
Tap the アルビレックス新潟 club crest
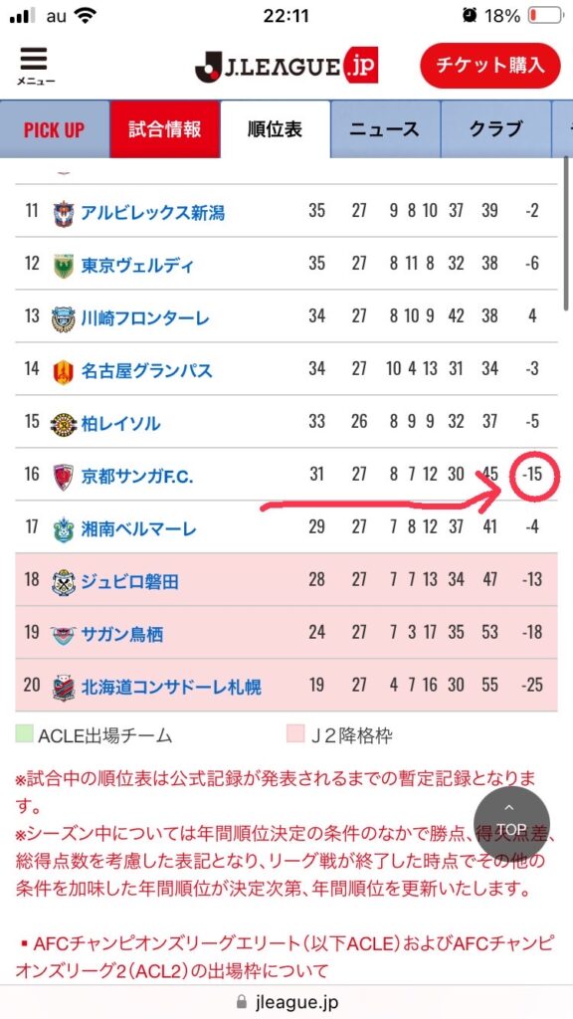(63, 213)
